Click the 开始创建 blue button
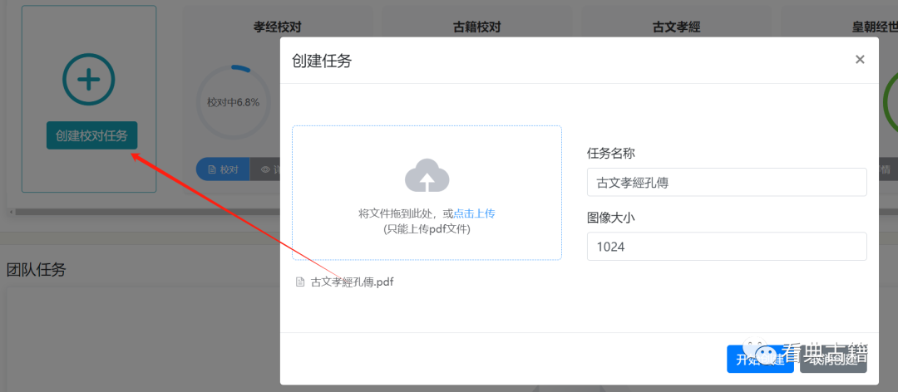 coord(760,360)
